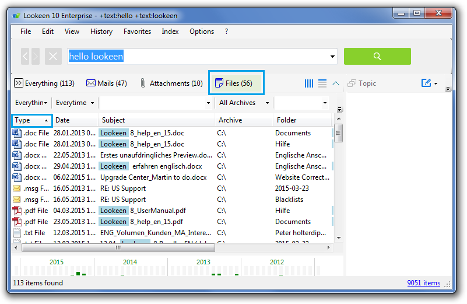Open the Options menu
Viewport: 467px width, 304px height.
202,32
